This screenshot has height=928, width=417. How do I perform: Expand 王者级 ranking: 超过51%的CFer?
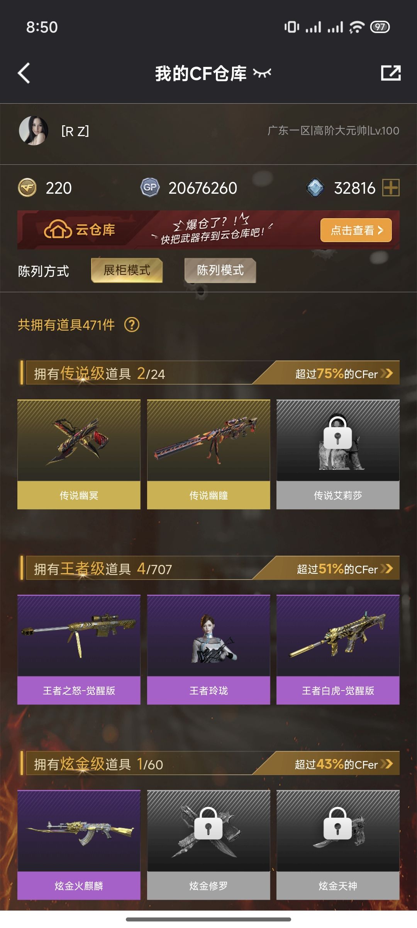[x=344, y=569]
